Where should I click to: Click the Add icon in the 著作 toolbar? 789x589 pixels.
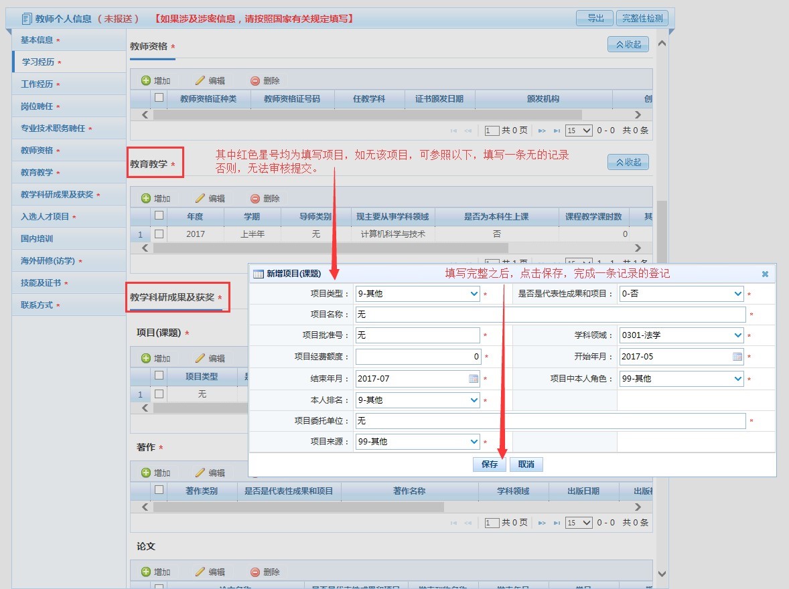point(146,473)
